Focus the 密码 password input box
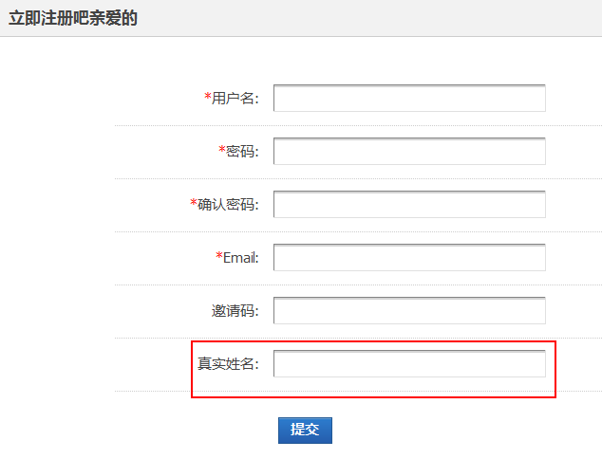The width and height of the screenshot is (602, 459). point(409,152)
